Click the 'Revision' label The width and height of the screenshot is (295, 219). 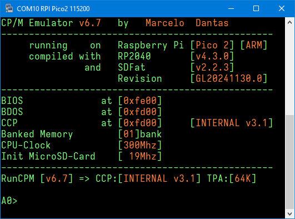140,78
